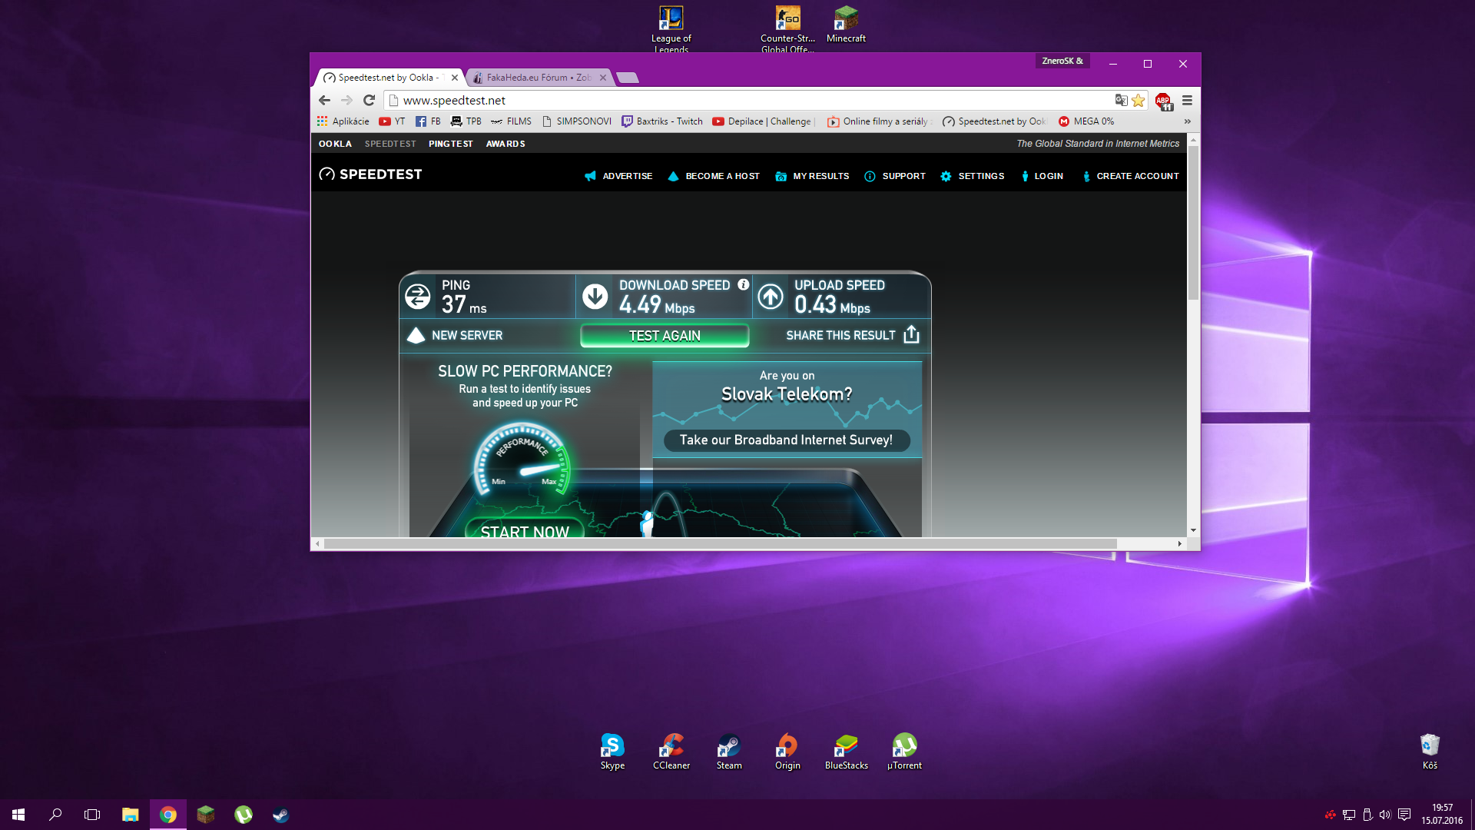Open the TPB bookmark
1475x830 pixels.
466,121
